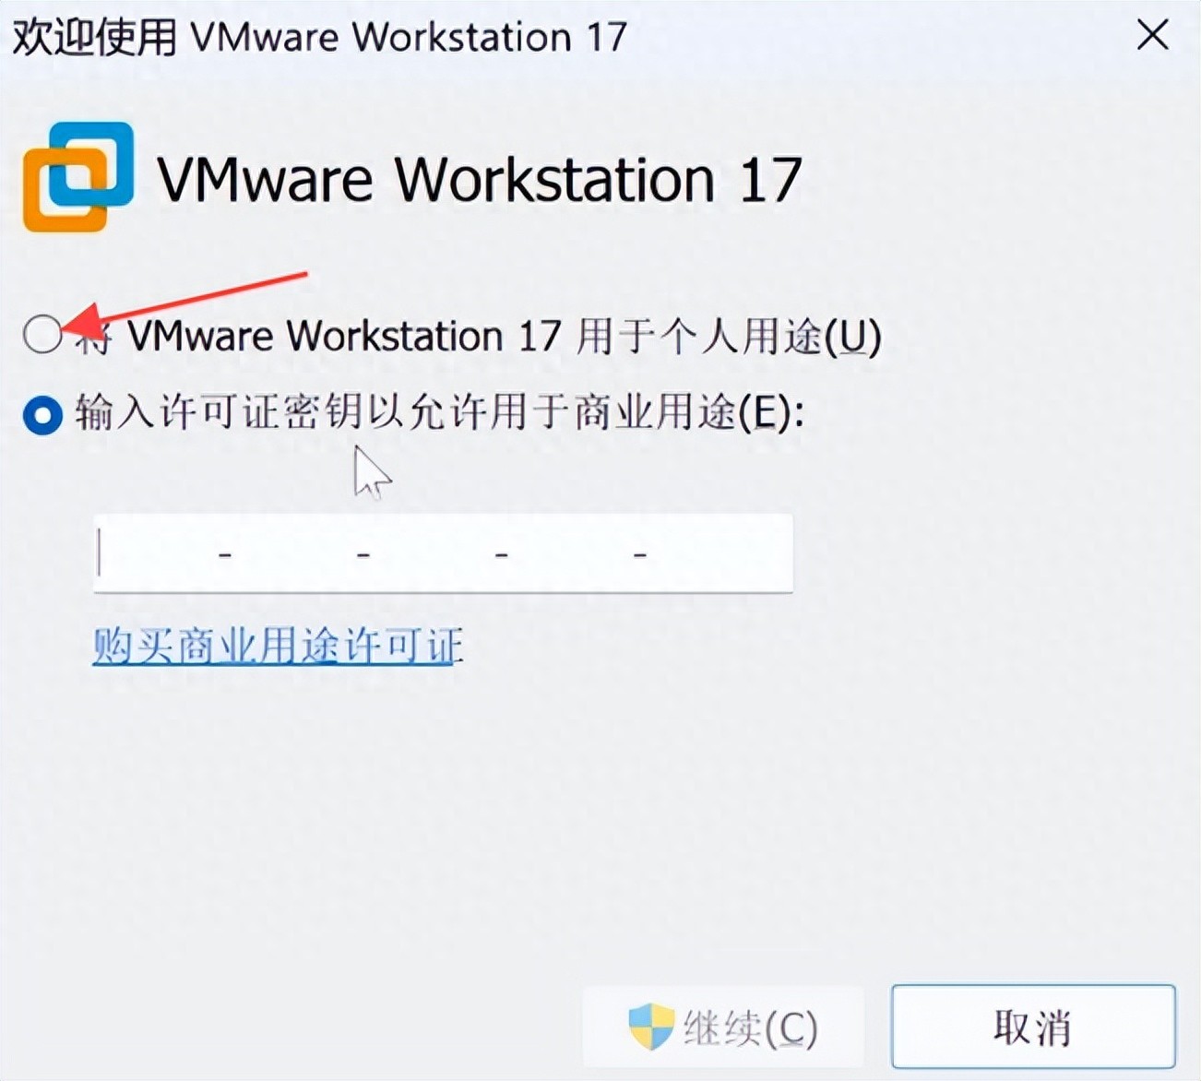1201x1081 pixels.
Task: Click the UAC shield icon on Continue
Action: tap(651, 1027)
